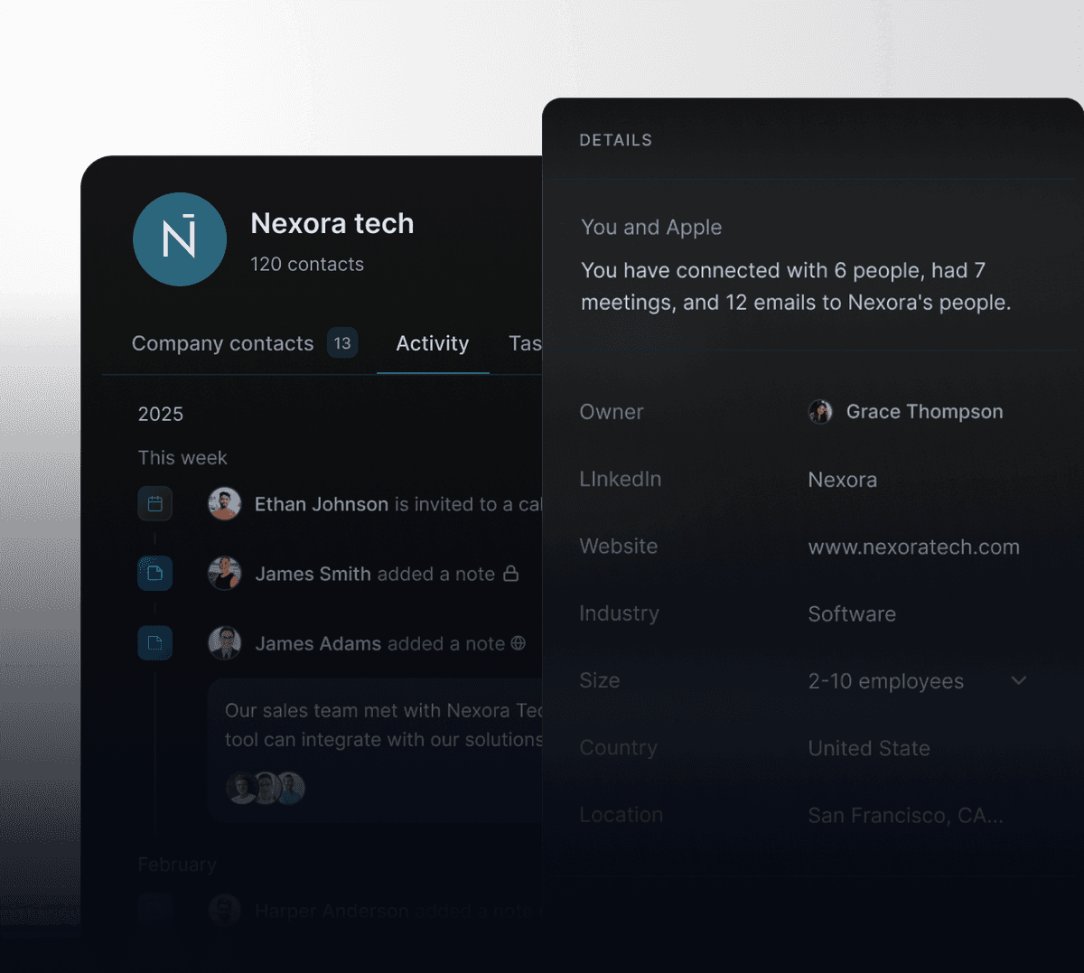Image resolution: width=1084 pixels, height=973 pixels.
Task: Click James Adams's avatar
Action: tap(225, 642)
